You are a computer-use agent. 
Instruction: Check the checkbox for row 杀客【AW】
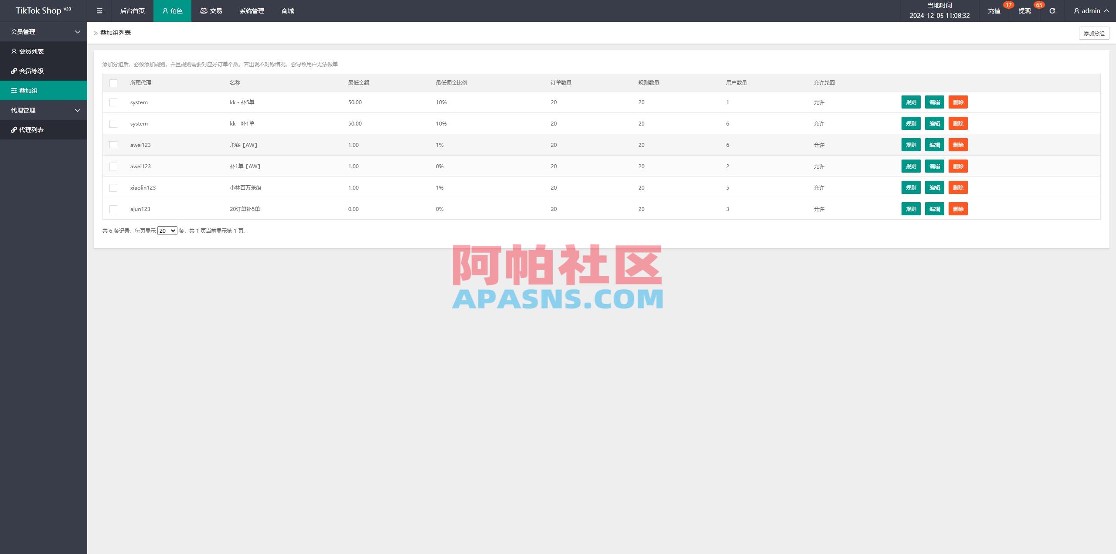tap(114, 145)
